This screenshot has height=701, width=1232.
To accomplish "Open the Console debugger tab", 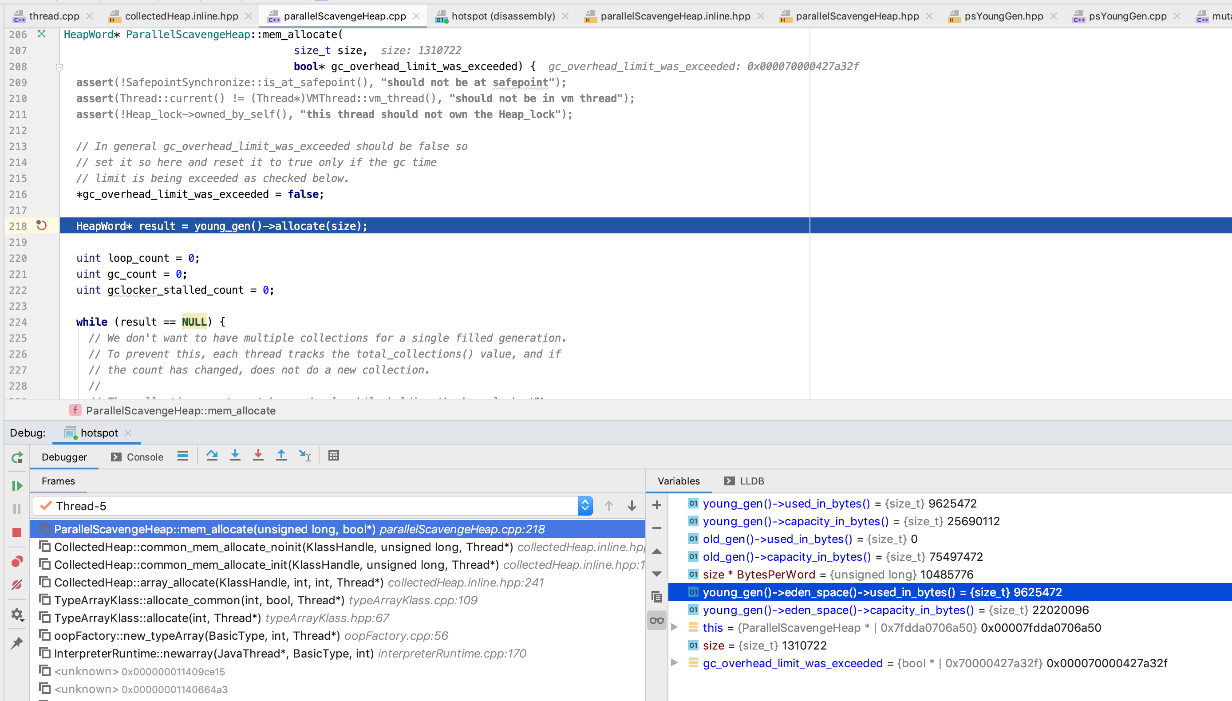I will point(138,457).
